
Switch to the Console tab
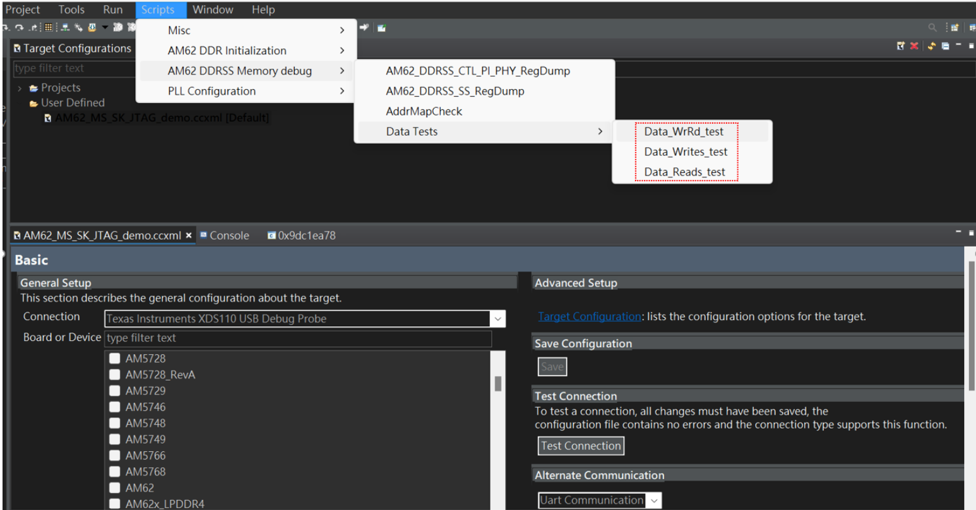(225, 235)
